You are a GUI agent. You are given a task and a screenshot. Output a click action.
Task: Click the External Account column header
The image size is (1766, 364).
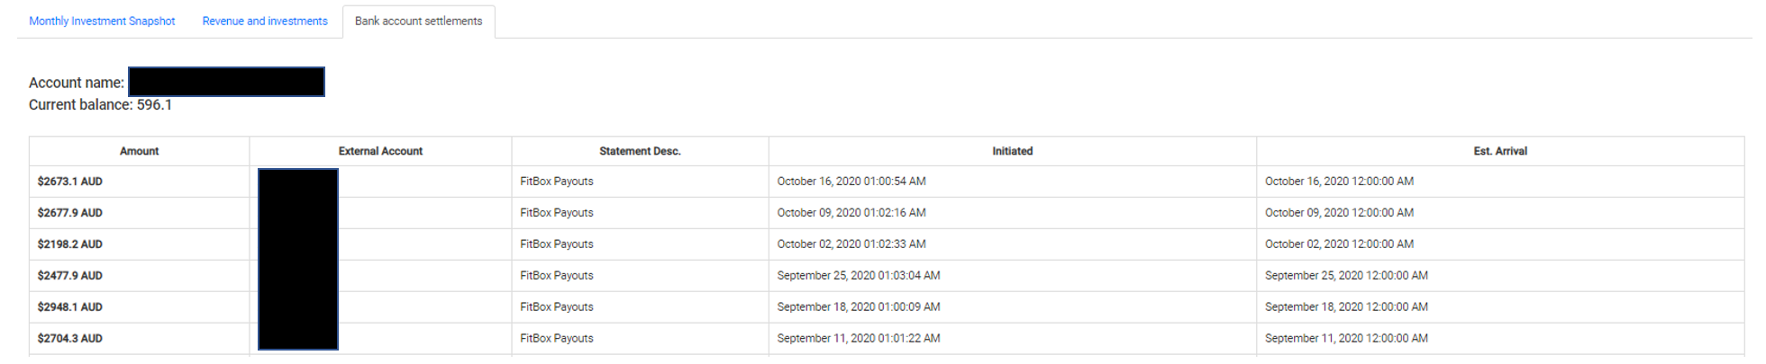pyautogui.click(x=380, y=151)
